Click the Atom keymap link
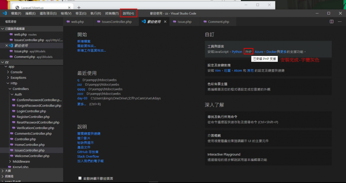Image resolution: width=346 pixels, height=183 pixels. point(238,70)
